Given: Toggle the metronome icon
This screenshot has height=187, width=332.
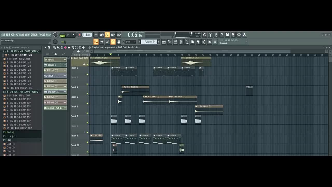Looking at the screenshot, I should (96, 35).
